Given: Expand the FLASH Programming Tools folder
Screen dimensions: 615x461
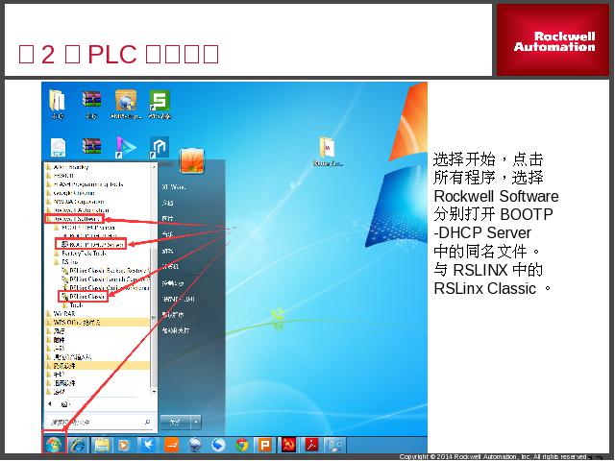Looking at the screenshot, I should pos(85,184).
